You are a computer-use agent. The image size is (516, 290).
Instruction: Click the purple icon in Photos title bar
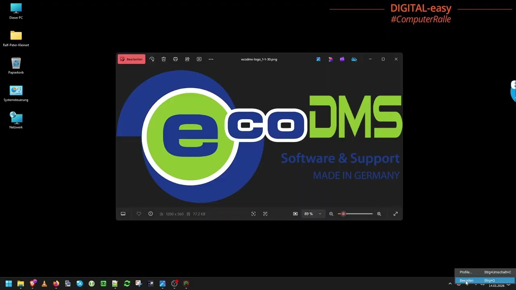(x=342, y=59)
